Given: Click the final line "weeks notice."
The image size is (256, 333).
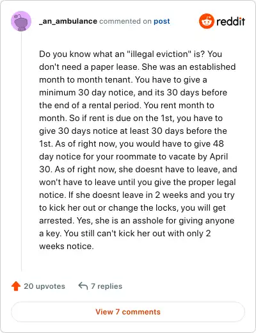Looking at the screenshot, I should point(67,247).
